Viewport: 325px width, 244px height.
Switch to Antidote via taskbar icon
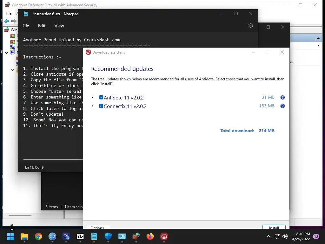point(164,236)
